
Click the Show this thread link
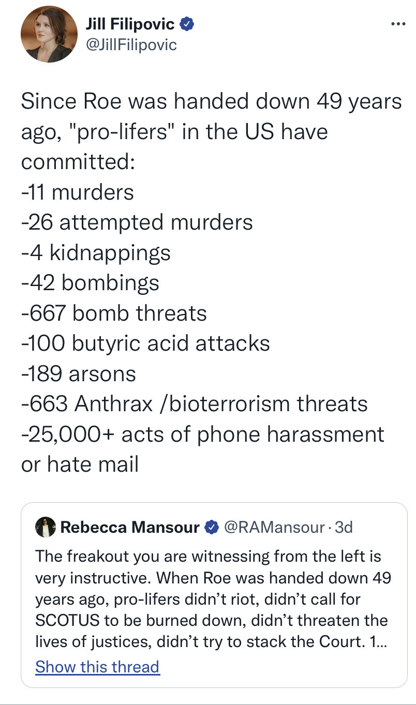click(x=97, y=667)
